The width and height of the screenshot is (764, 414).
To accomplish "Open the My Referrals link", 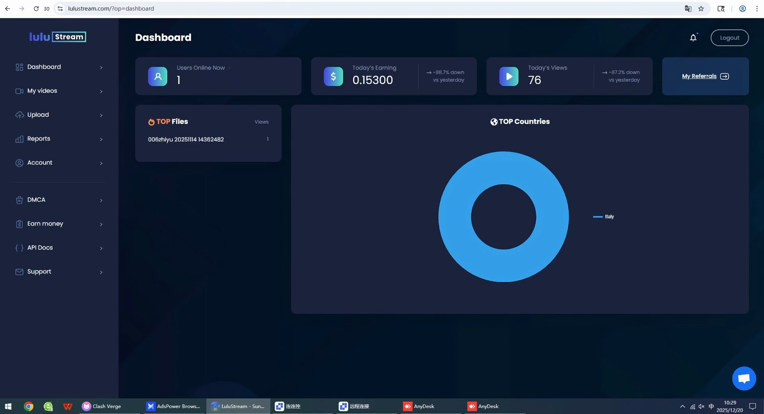I will tap(705, 76).
